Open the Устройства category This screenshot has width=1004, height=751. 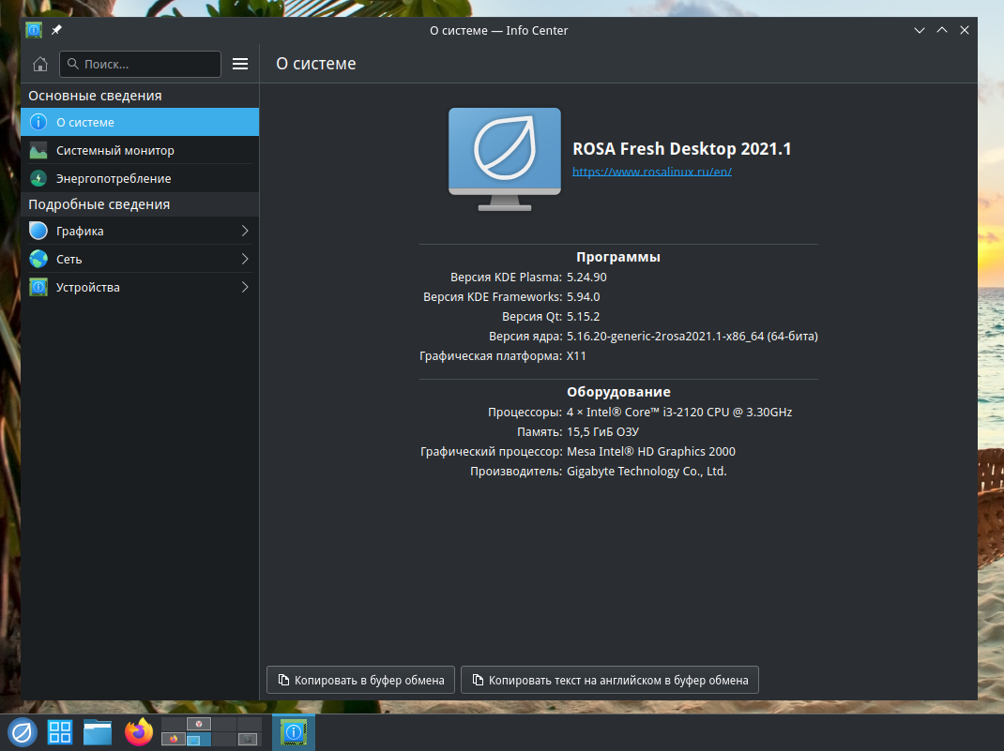pyautogui.click(x=140, y=287)
